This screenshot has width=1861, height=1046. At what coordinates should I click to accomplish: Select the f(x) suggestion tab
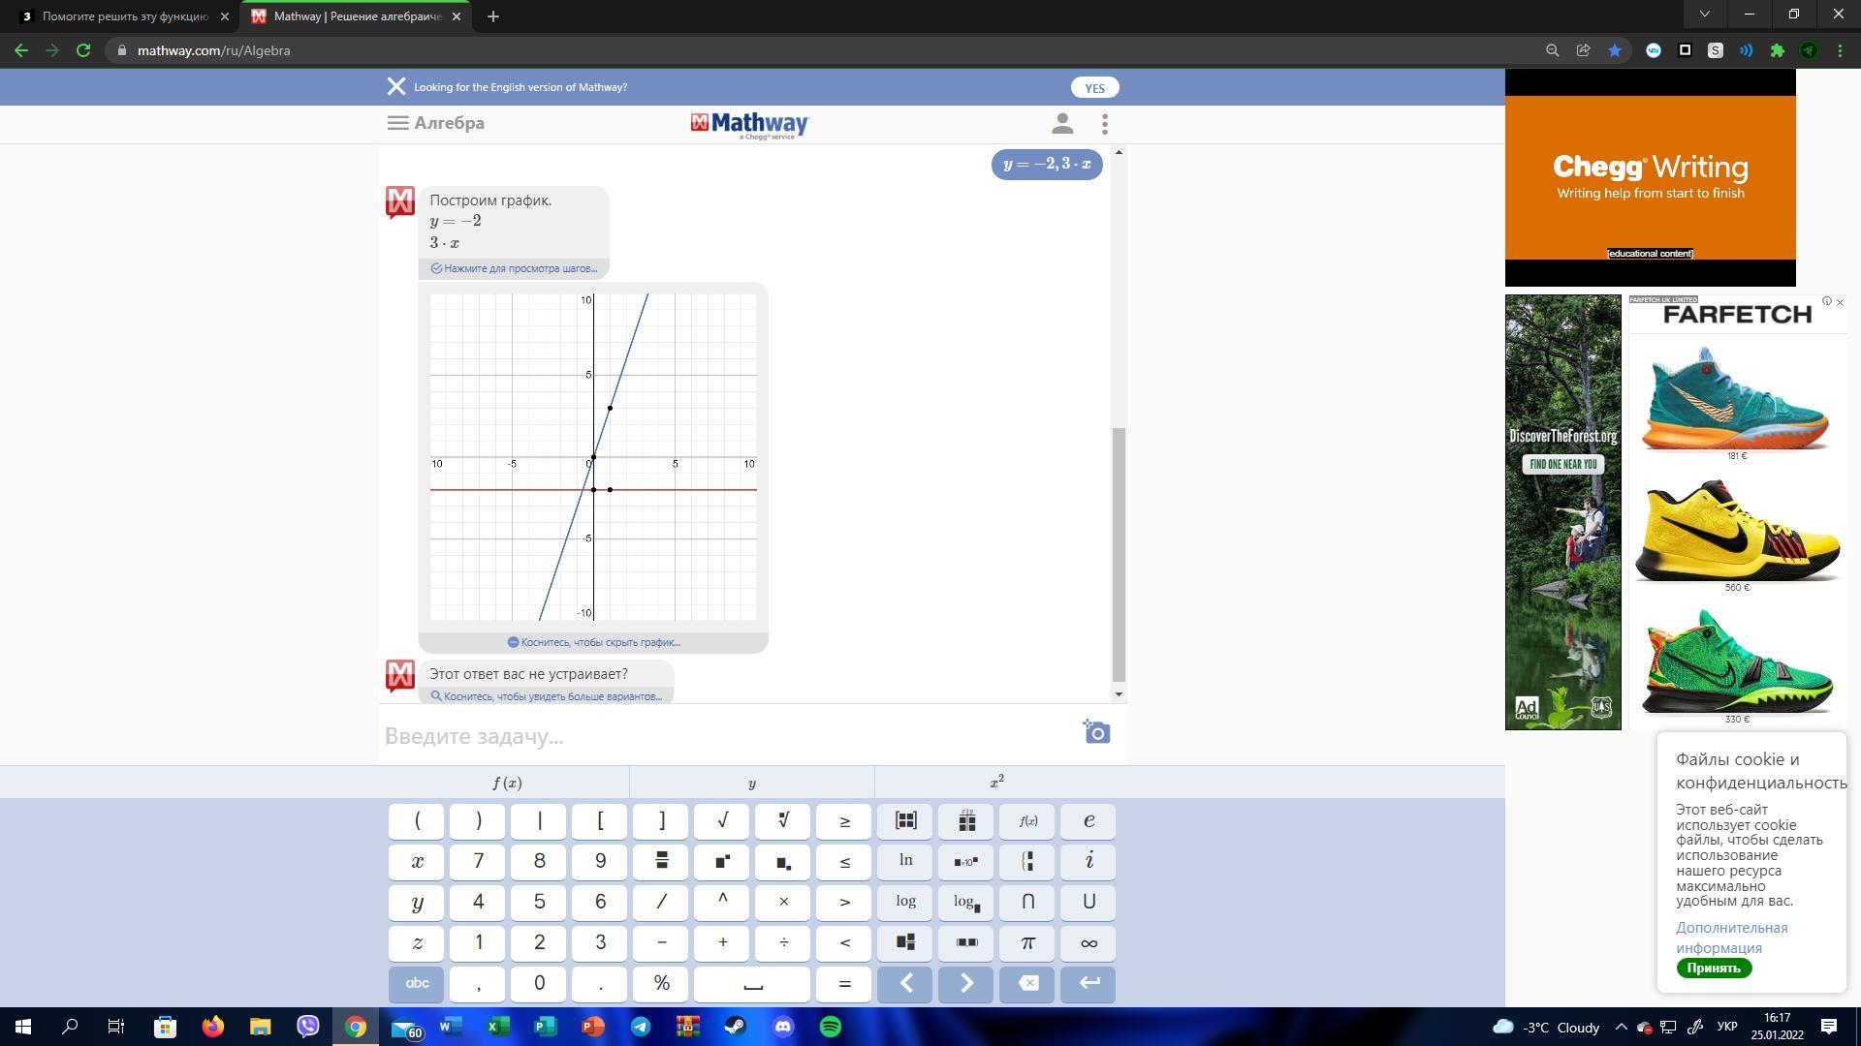(507, 783)
